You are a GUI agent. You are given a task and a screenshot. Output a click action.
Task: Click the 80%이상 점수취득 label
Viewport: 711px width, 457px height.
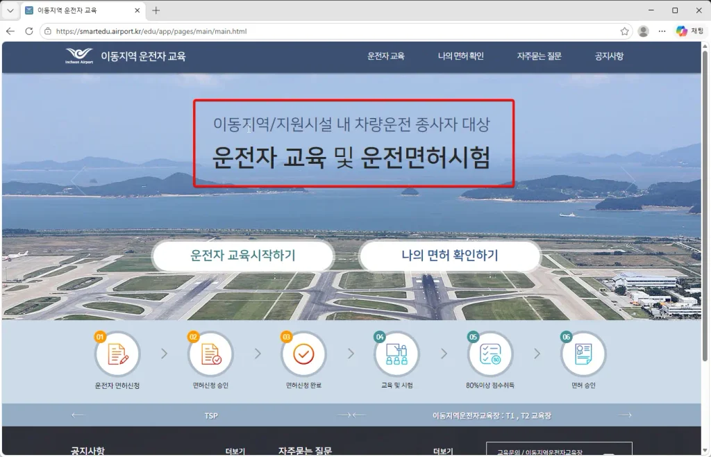click(490, 385)
